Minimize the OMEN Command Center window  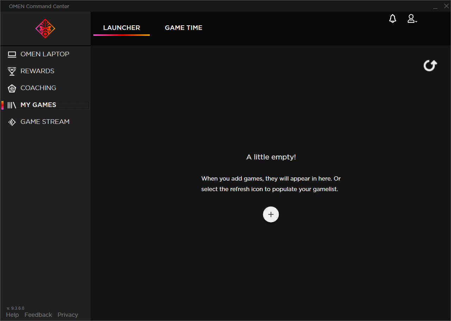(435, 6)
